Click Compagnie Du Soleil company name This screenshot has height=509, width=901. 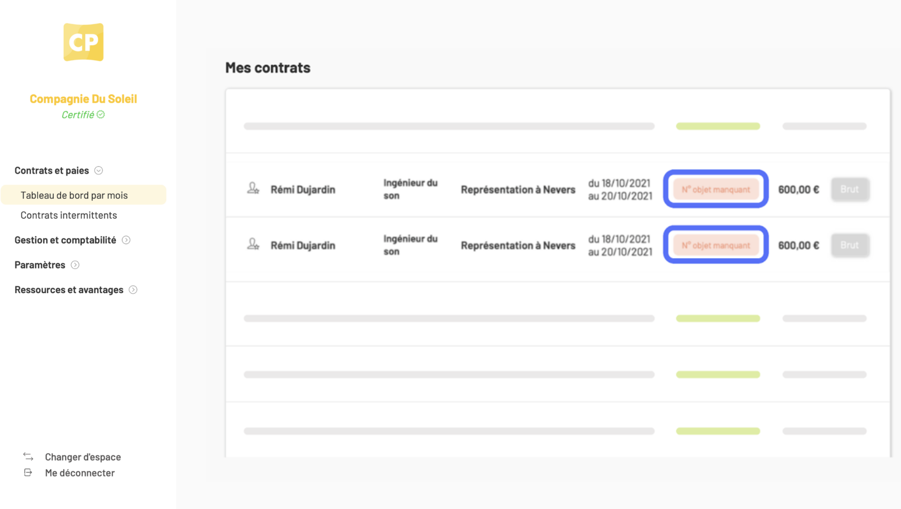tap(83, 99)
